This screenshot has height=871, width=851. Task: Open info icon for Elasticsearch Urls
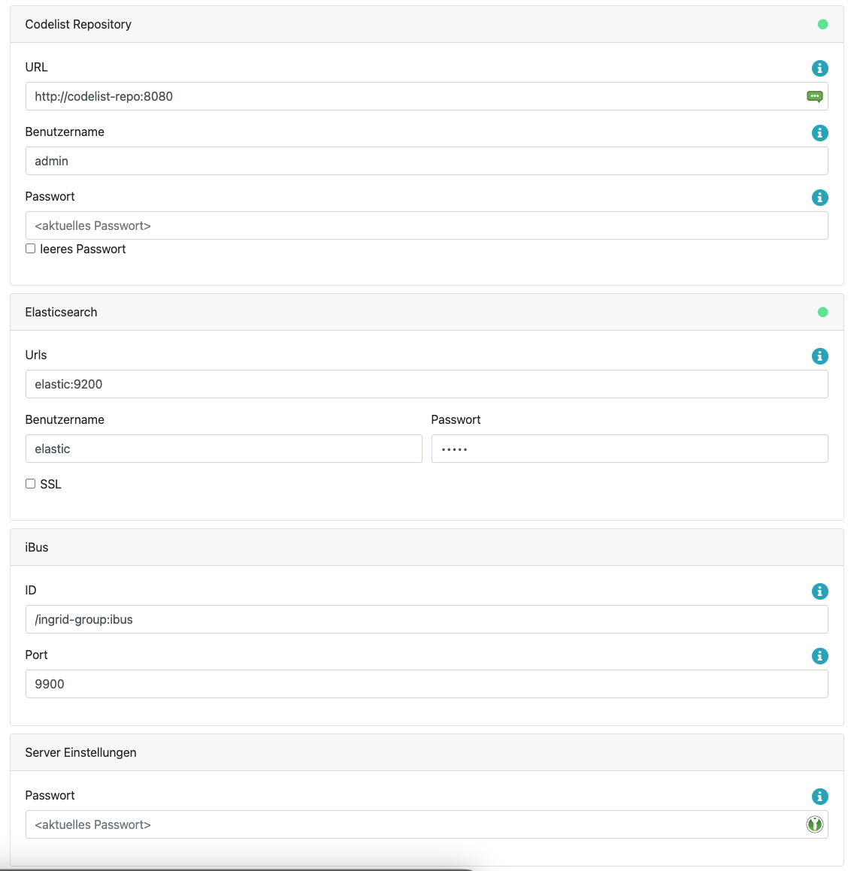[x=819, y=356]
